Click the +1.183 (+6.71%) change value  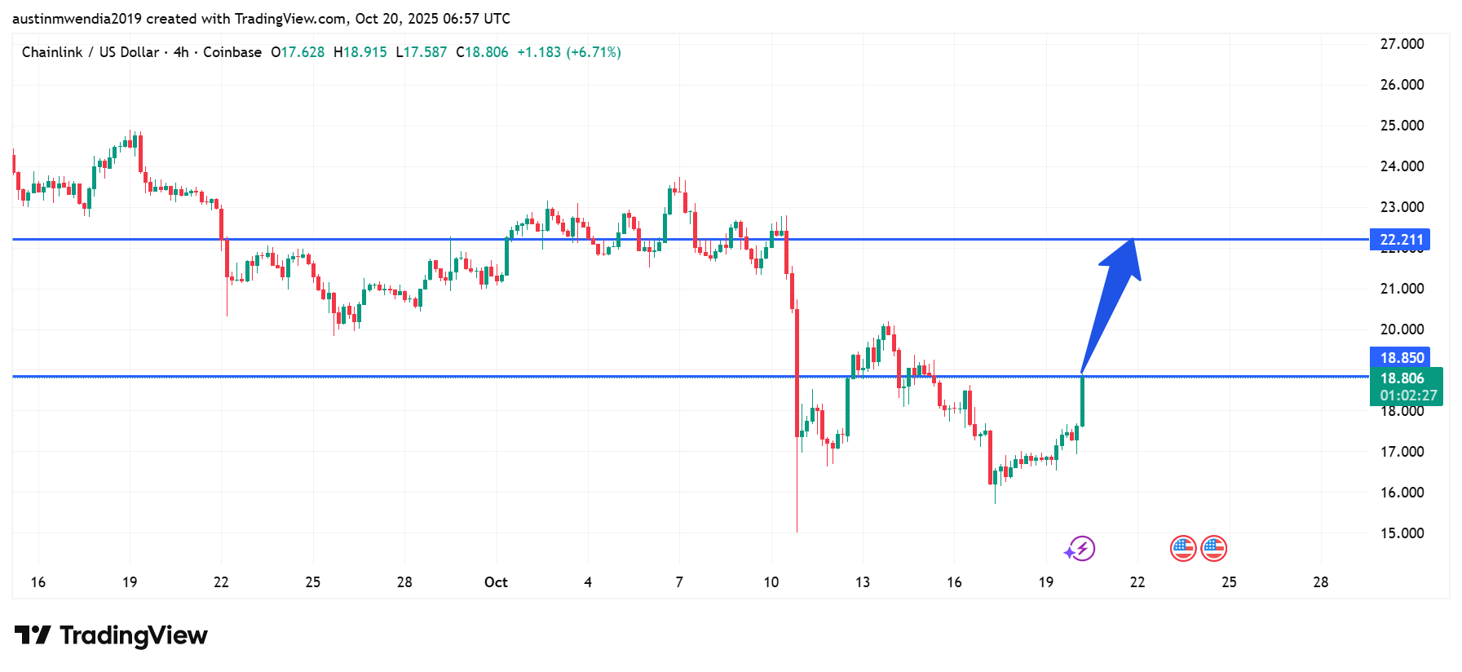pos(569,52)
